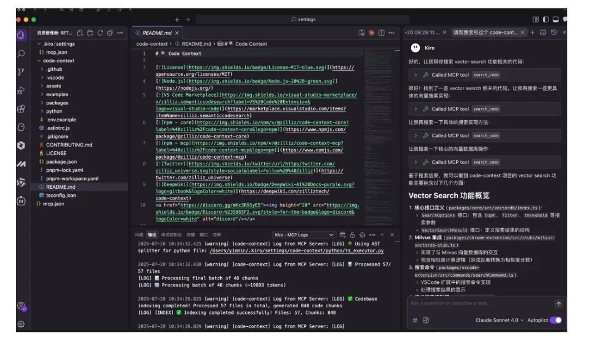Maximize the bottom panel with the chevron
This screenshot has height=344, width=589.
[x=382, y=235]
